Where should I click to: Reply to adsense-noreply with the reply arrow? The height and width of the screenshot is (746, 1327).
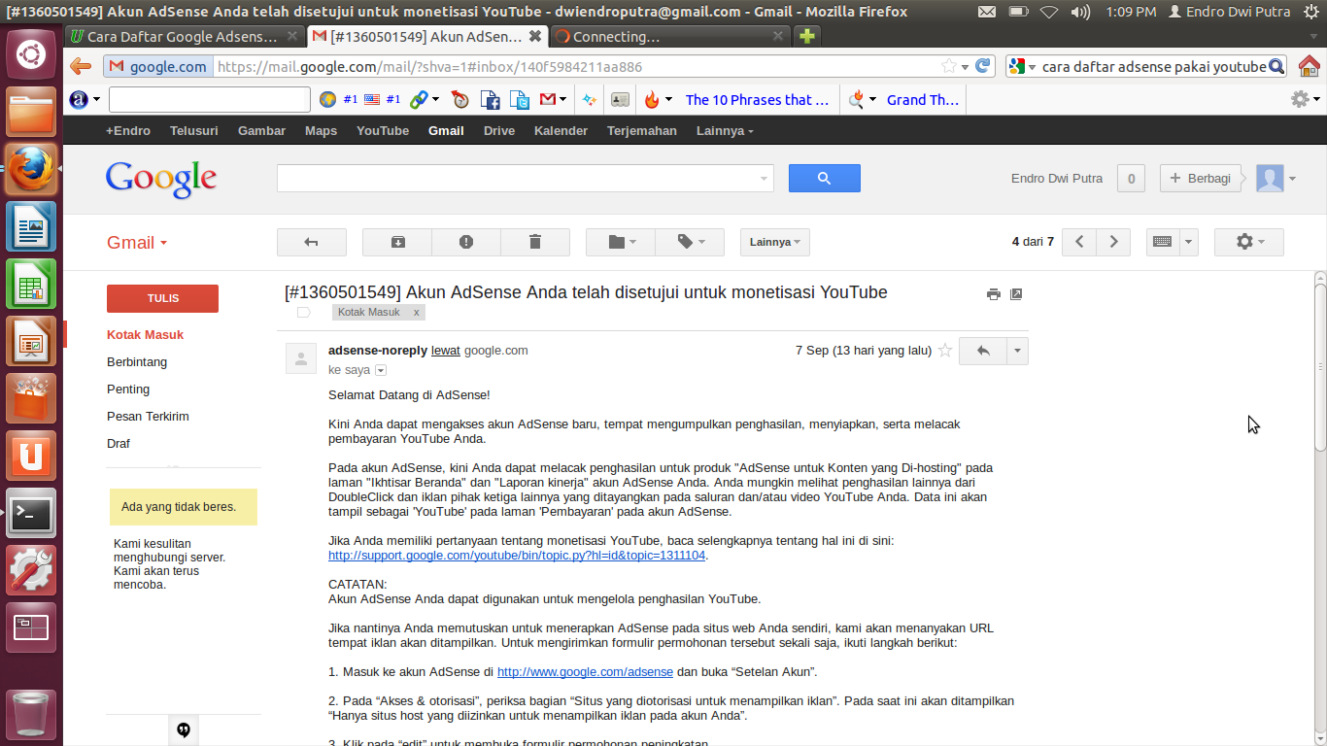(981, 351)
